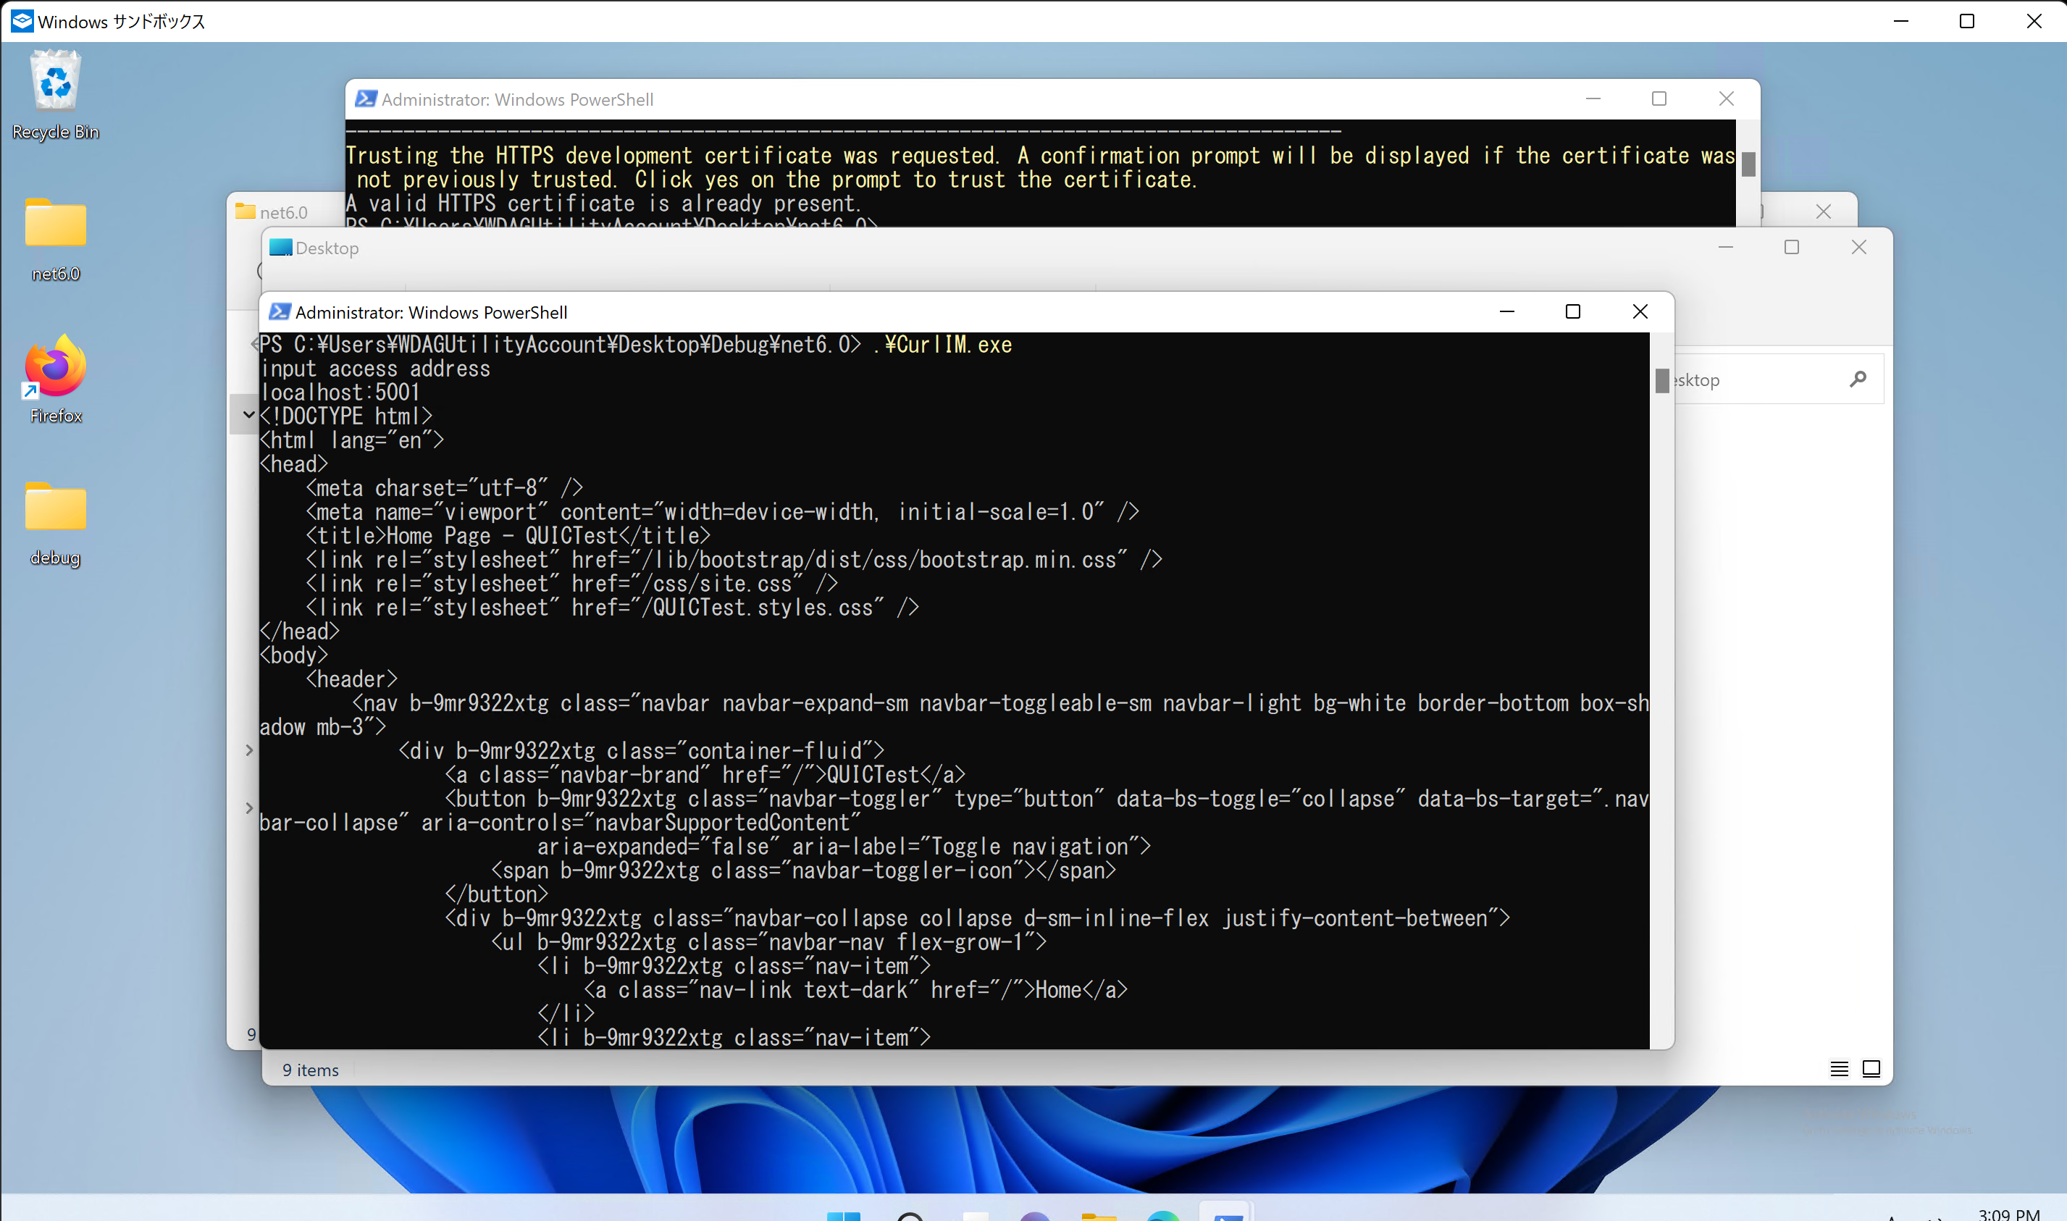Screen dimensions: 2067x1221
Task: Switch Desktop window to details view
Action: point(1839,1068)
